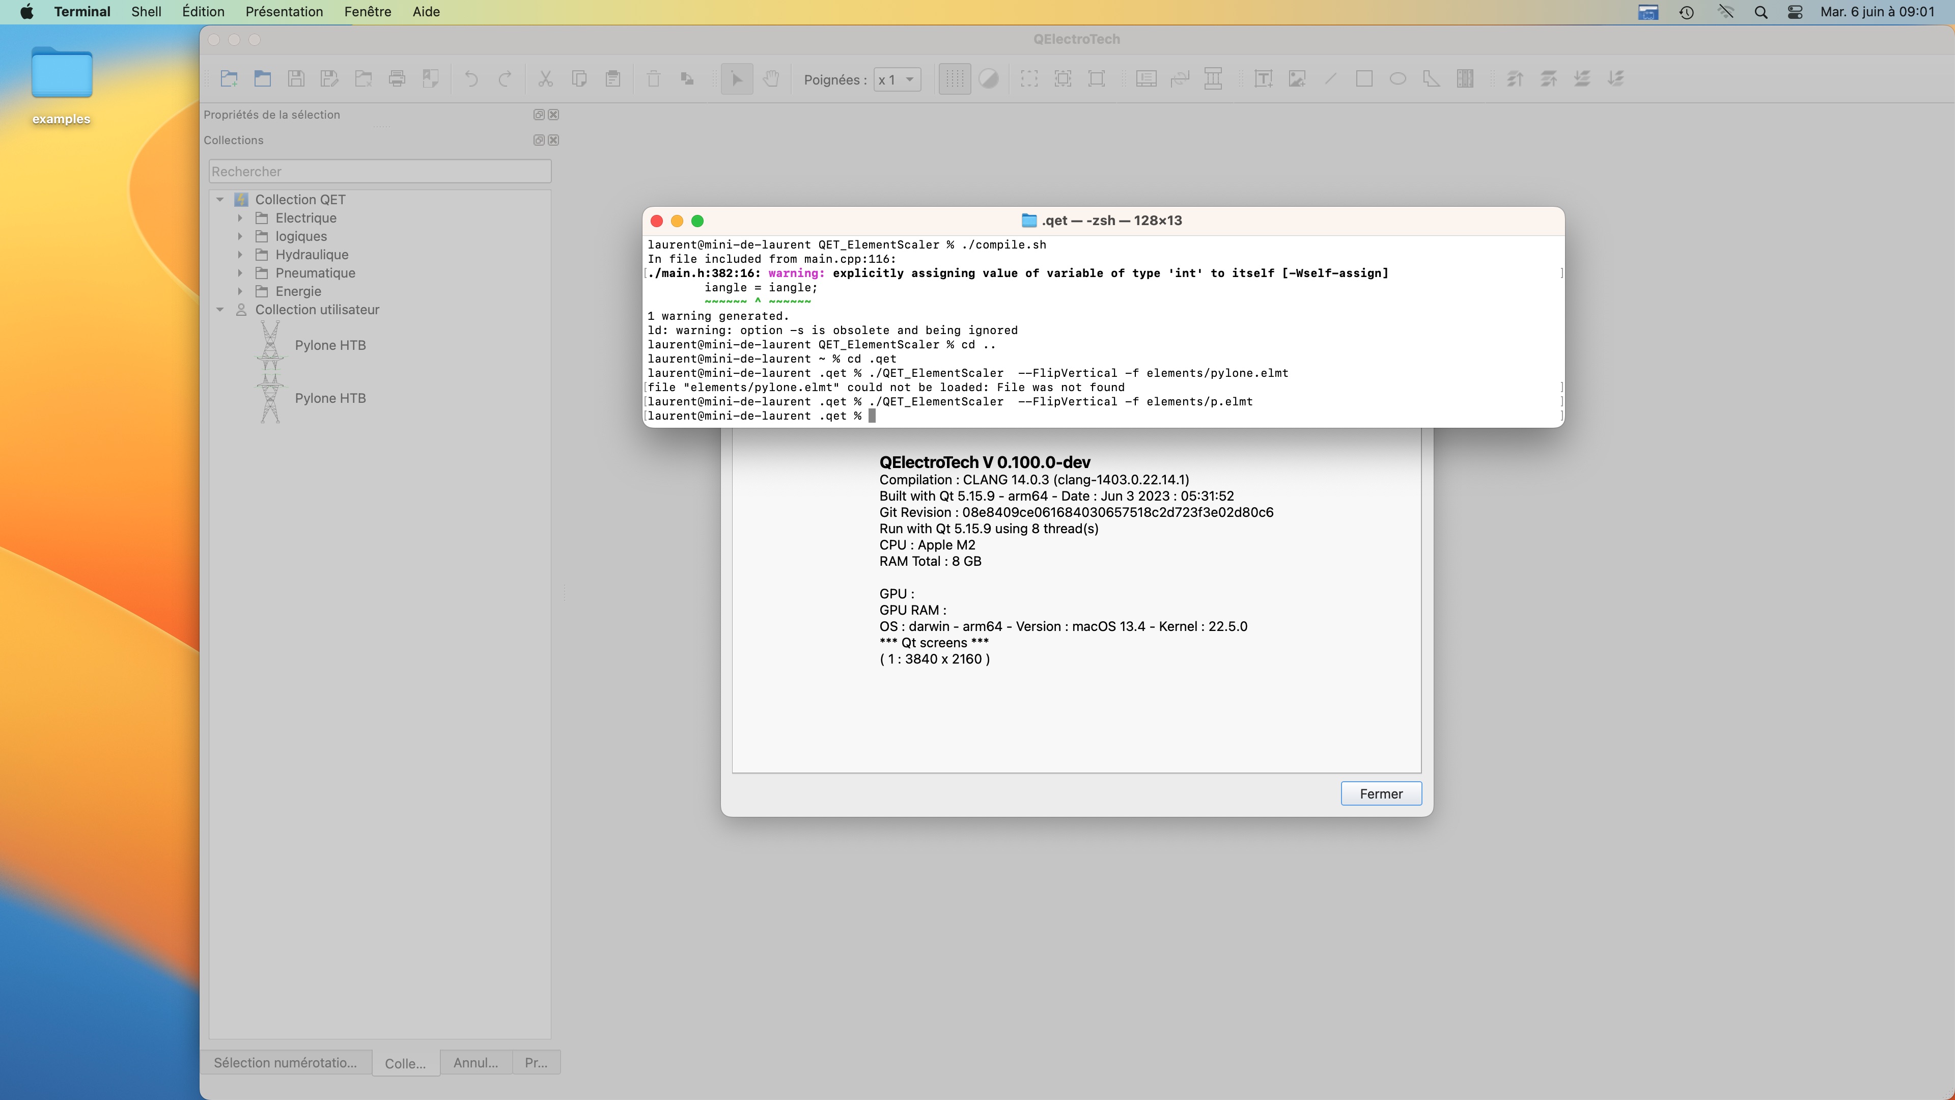Open the Aide menu
1955x1100 pixels.
coord(427,11)
